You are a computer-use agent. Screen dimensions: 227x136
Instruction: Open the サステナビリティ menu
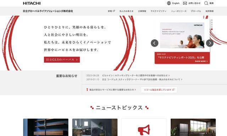(159, 11)
